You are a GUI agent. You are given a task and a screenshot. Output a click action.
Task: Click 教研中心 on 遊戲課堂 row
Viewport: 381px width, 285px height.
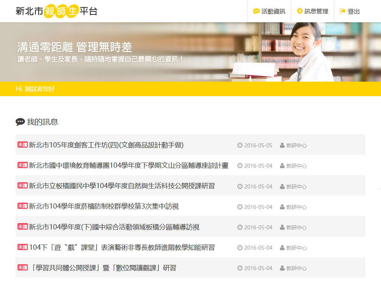pos(297,248)
